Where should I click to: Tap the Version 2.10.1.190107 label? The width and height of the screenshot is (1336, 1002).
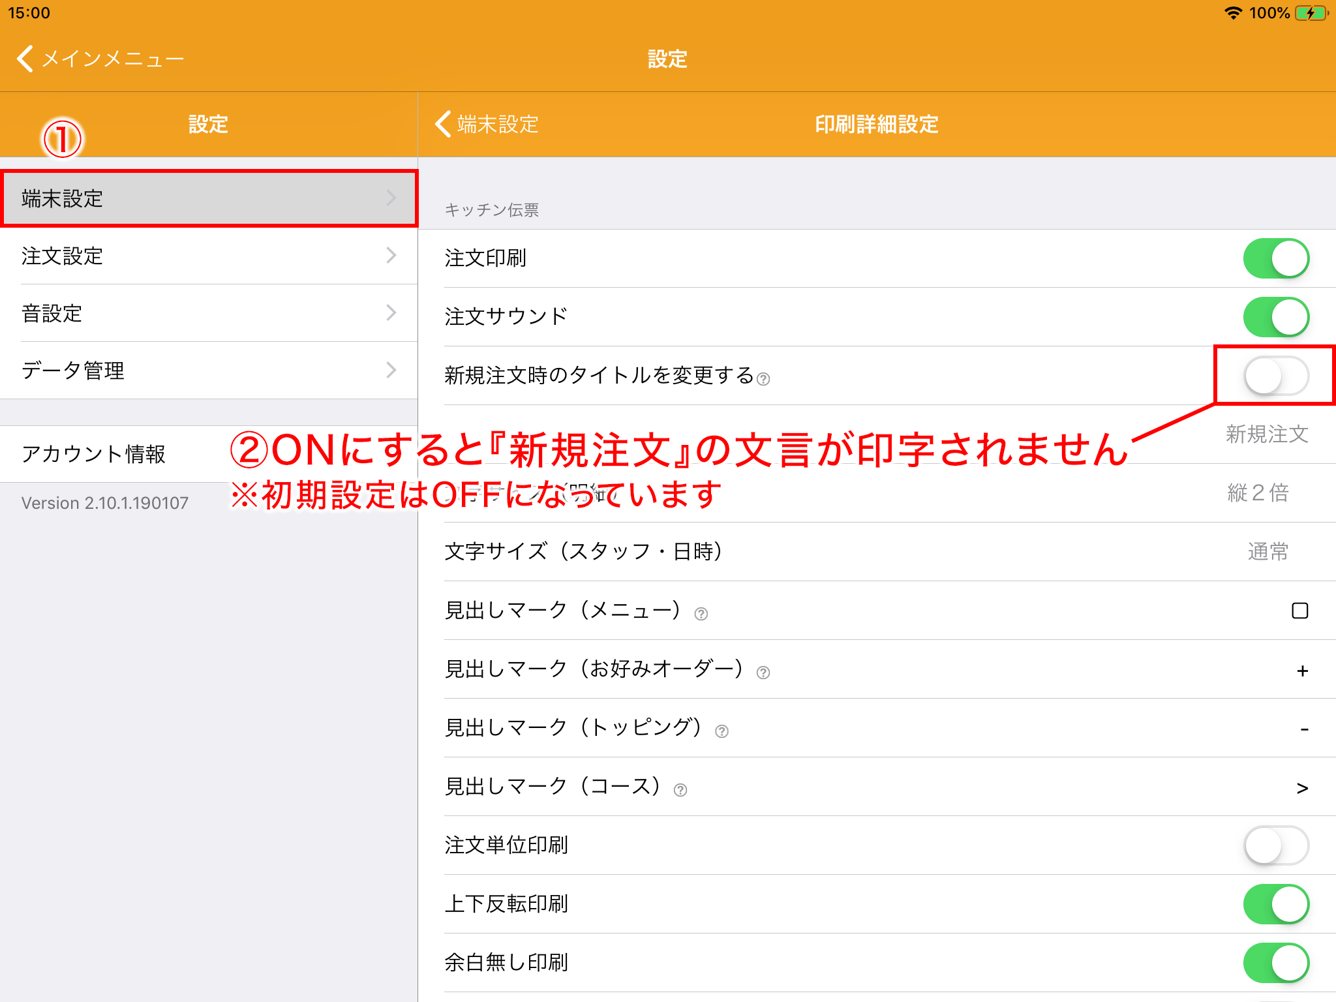coord(105,503)
